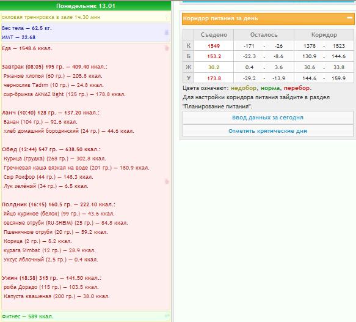Screen dimensions: 356x322
Task: Click the blue icon in the Вес тела block
Action: pyautogui.click(x=167, y=32)
